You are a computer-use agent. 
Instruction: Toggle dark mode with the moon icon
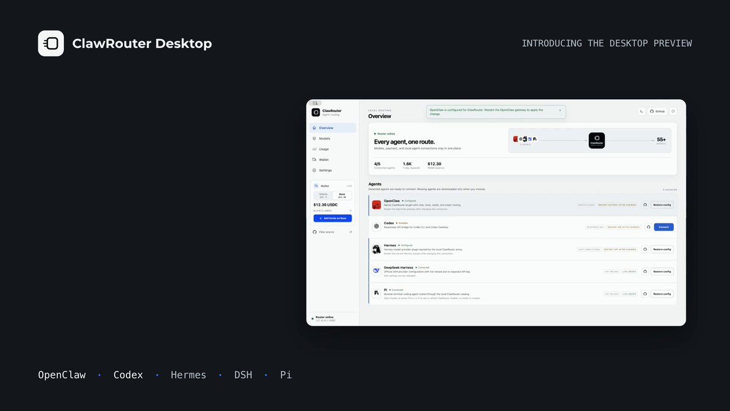(x=641, y=111)
